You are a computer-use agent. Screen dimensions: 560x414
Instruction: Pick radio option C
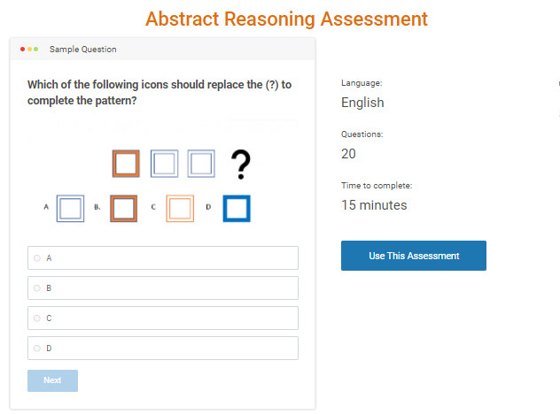click(37, 318)
